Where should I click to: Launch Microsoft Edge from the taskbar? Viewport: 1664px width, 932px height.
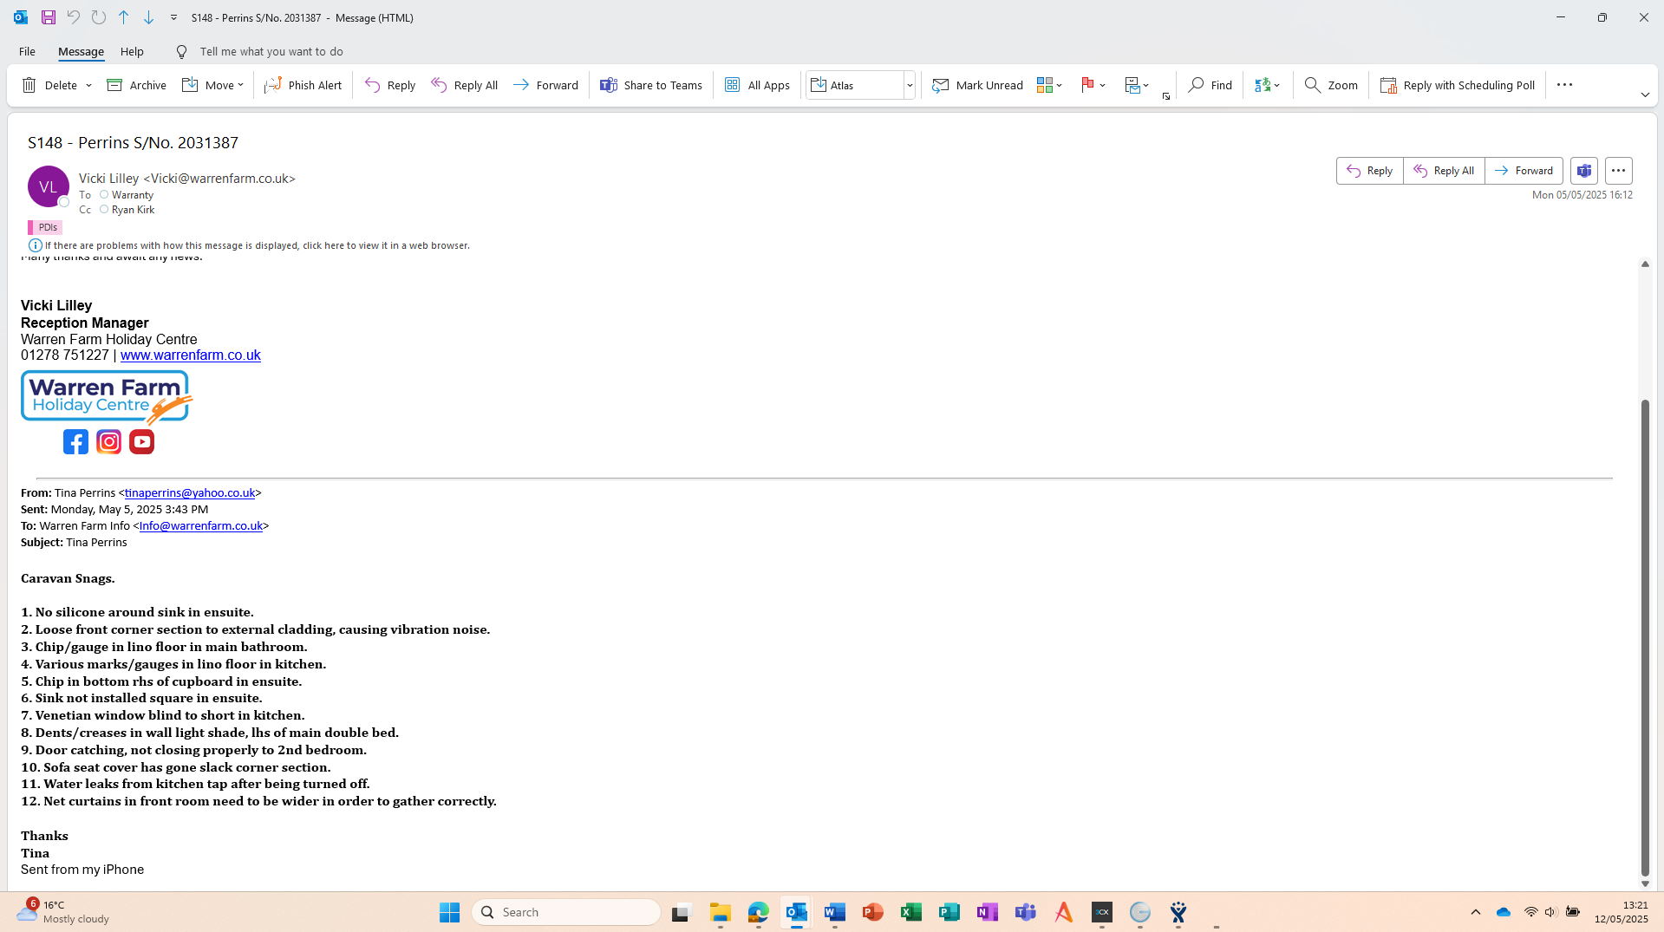[x=758, y=912]
